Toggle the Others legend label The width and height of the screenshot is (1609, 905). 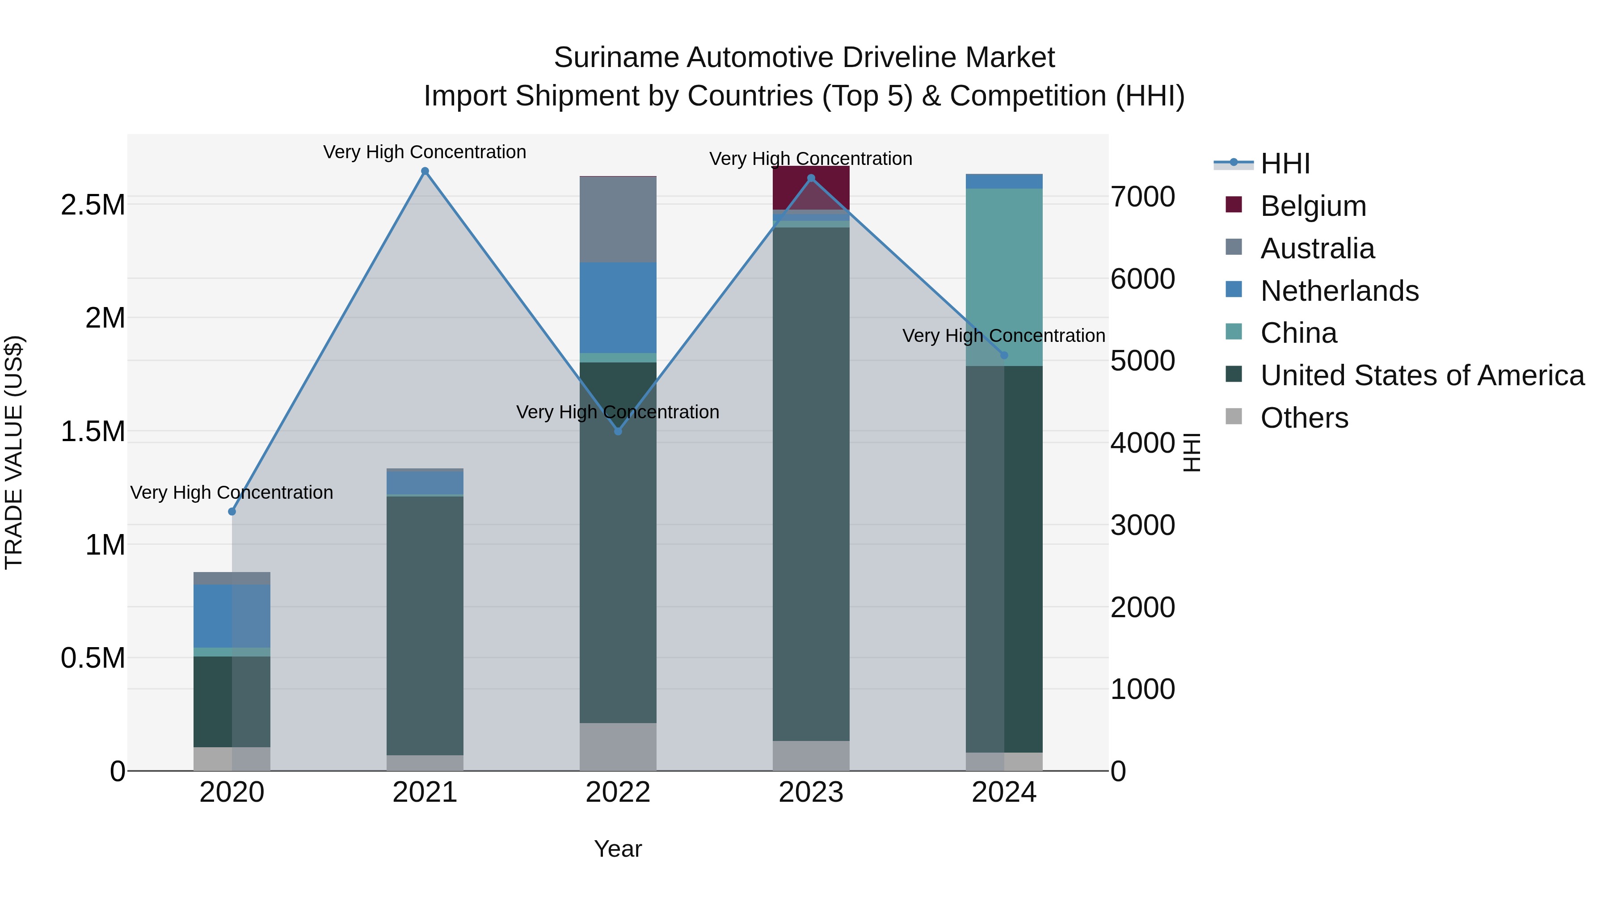[x=1304, y=418]
